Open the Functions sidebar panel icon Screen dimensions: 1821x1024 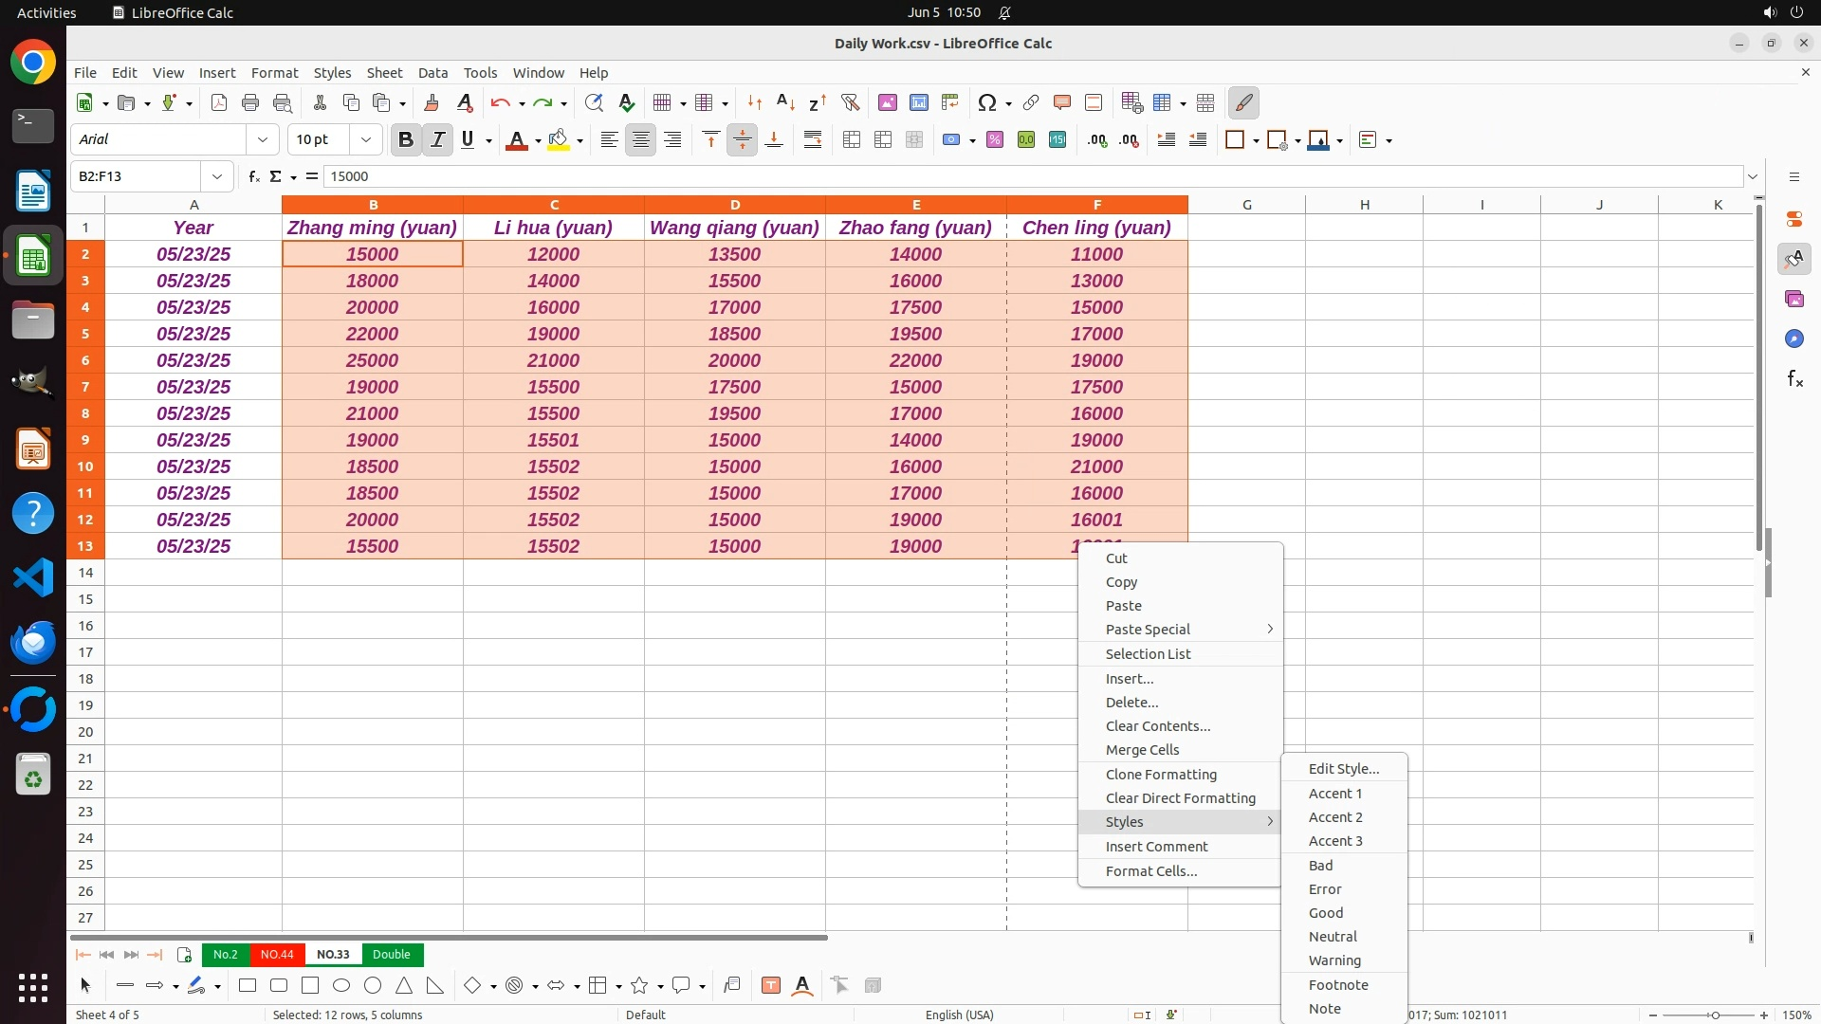pos(1794,379)
